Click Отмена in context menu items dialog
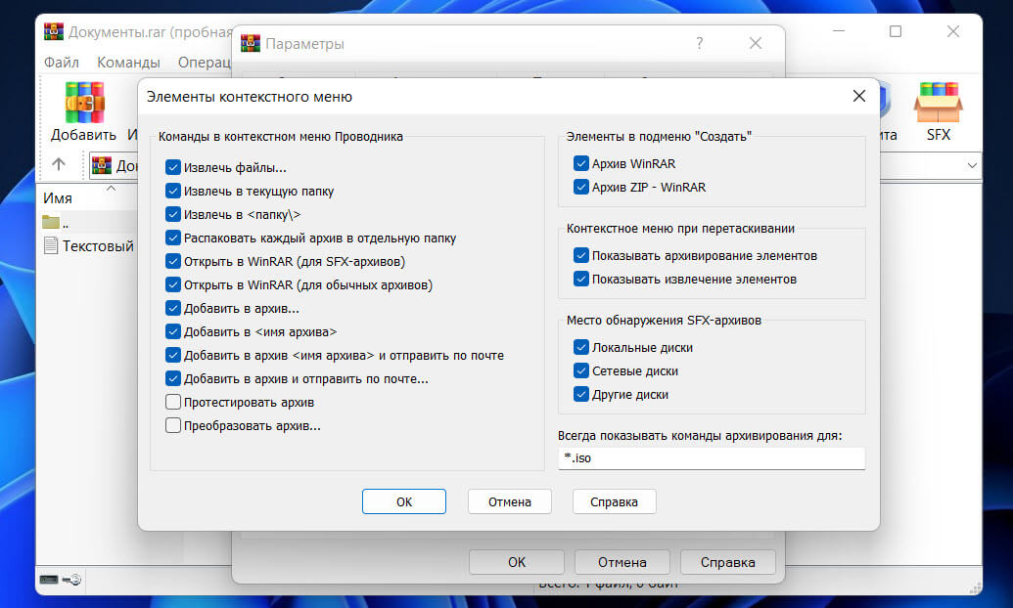The width and height of the screenshot is (1013, 608). (510, 501)
